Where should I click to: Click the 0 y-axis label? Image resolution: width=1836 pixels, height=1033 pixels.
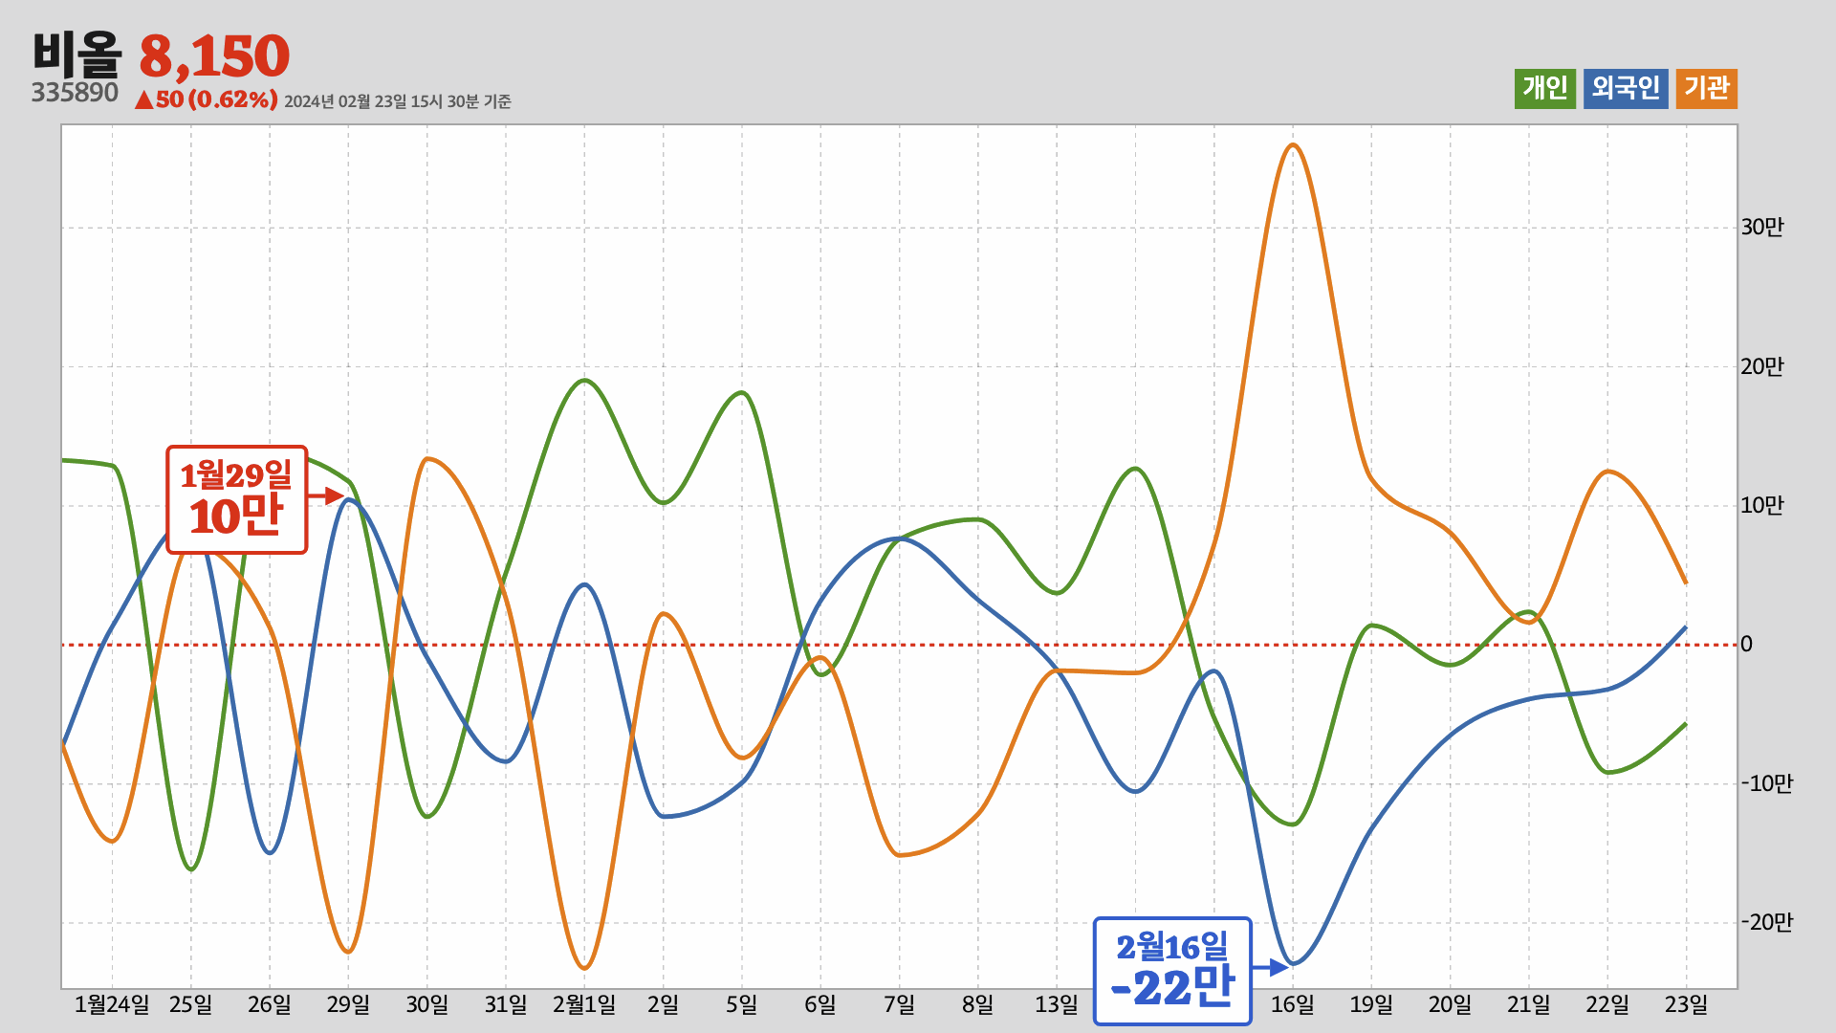click(x=1747, y=644)
